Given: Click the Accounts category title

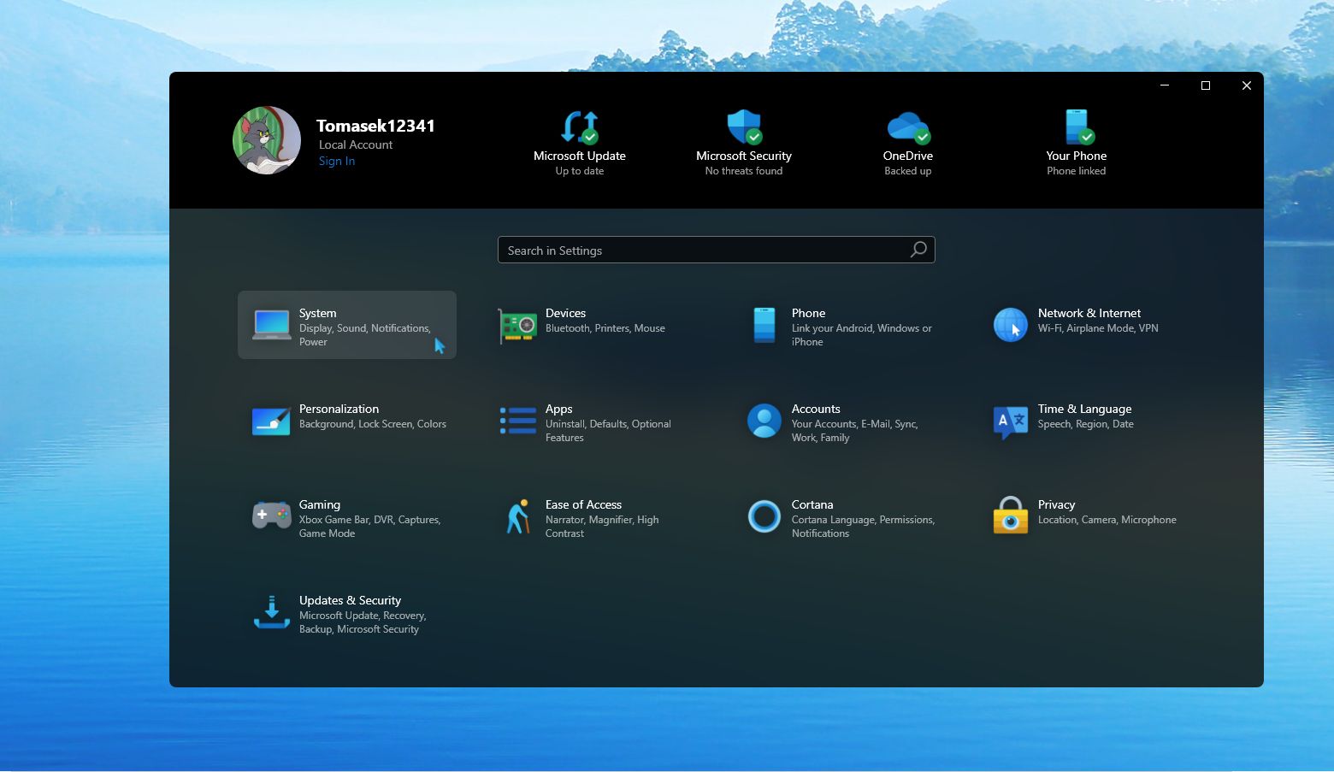Looking at the screenshot, I should (x=816, y=409).
